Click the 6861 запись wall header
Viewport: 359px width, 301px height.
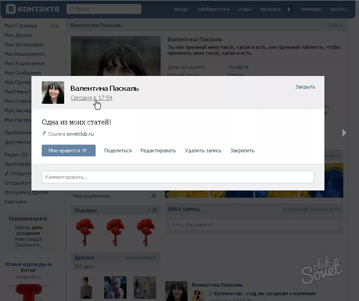184,209
